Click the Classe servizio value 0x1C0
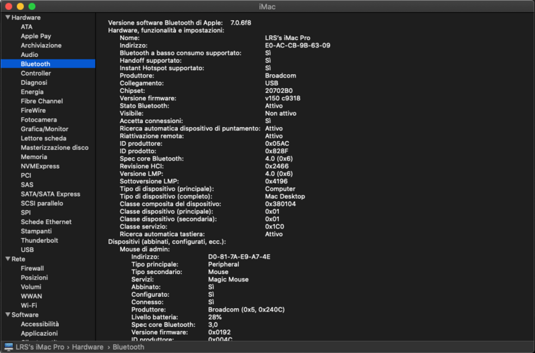Screen dimensions: 535x353 (x=275, y=227)
